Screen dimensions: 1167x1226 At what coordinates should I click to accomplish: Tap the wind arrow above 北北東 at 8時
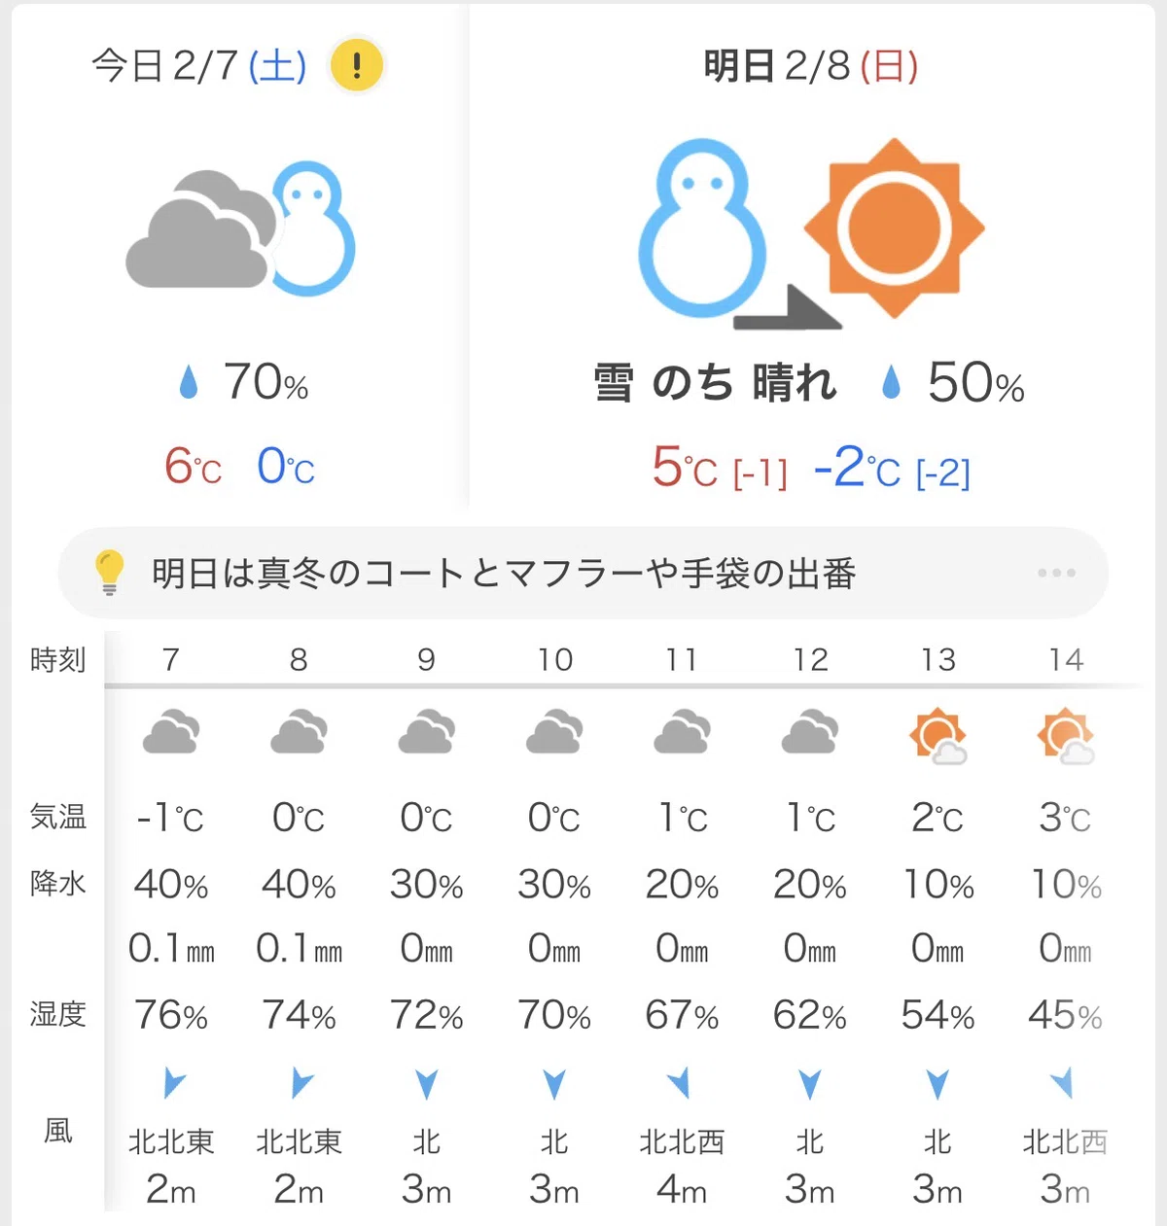[x=301, y=1081]
